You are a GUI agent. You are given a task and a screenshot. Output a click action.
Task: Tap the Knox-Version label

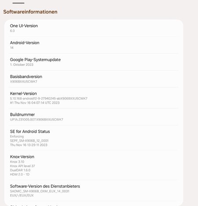pos(22,157)
